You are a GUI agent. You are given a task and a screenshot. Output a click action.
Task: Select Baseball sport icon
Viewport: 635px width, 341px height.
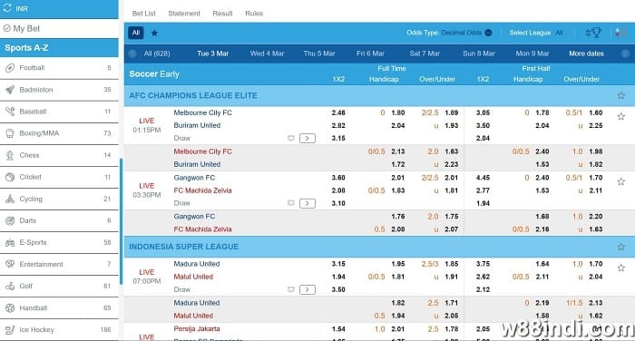10,112
